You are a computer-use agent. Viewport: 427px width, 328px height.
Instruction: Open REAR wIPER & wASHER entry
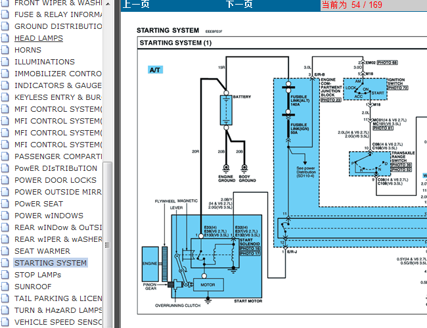click(x=58, y=239)
